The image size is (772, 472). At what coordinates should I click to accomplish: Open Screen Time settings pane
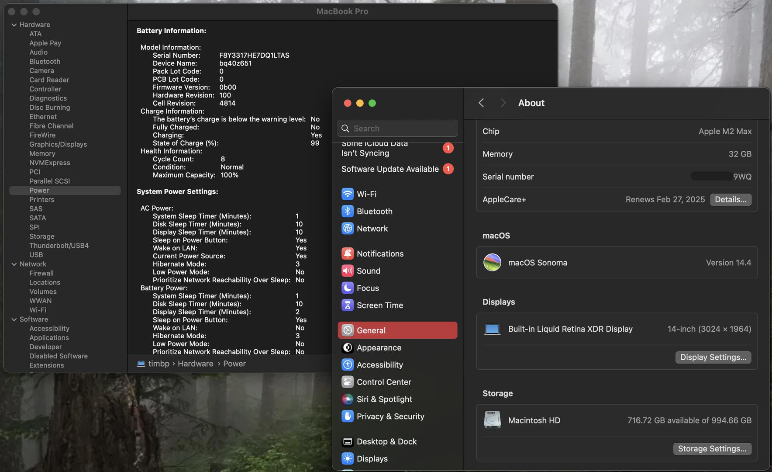click(397, 305)
